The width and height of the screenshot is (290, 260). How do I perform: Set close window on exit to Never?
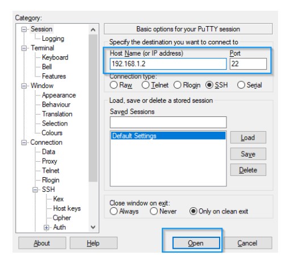click(x=154, y=211)
